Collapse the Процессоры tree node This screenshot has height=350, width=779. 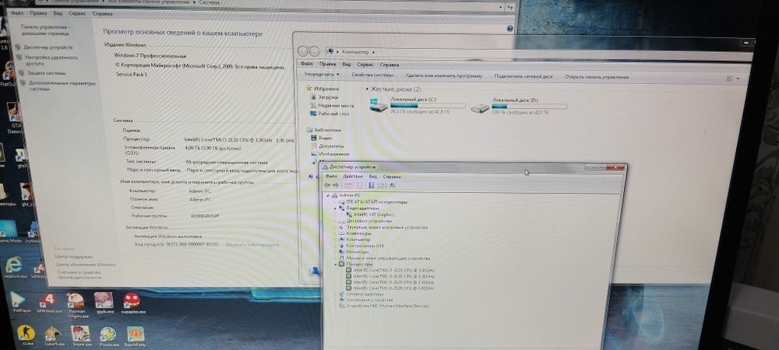[x=335, y=264]
